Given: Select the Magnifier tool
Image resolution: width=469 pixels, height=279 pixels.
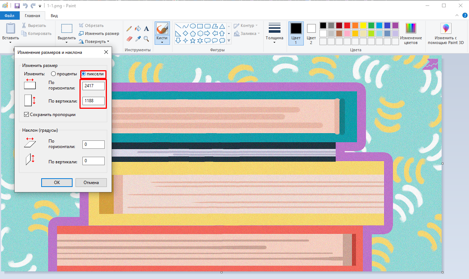Looking at the screenshot, I should coord(147,39).
